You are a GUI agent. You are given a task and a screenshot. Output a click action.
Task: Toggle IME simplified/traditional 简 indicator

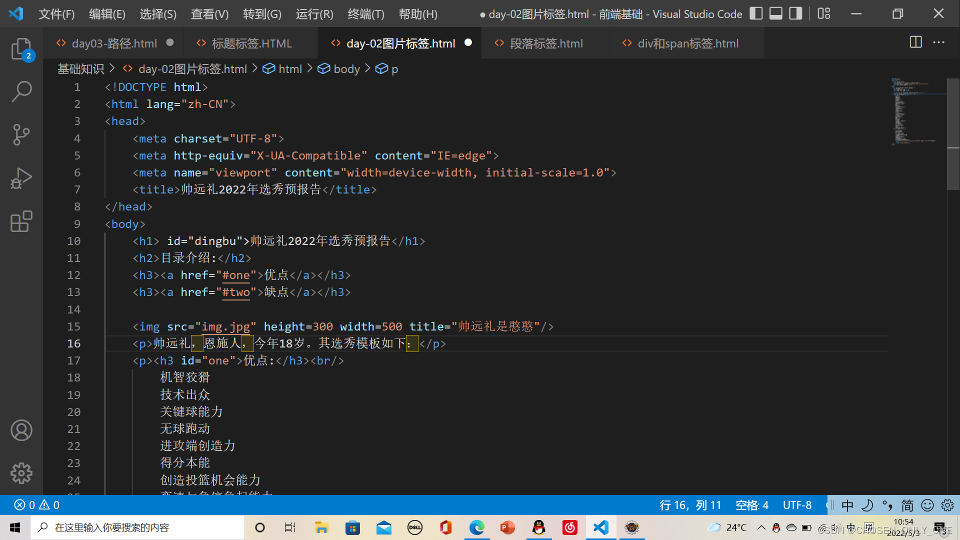tap(907, 505)
